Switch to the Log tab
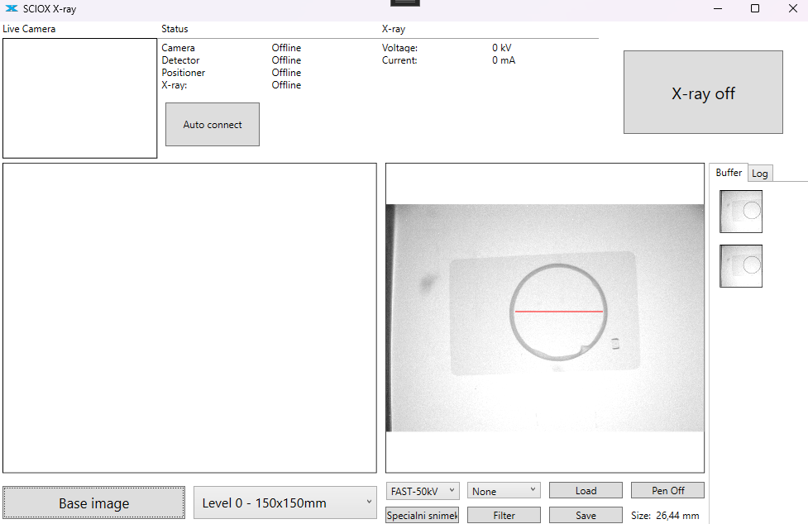This screenshot has width=808, height=524. [x=759, y=174]
